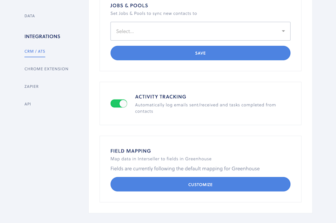This screenshot has height=223, width=336.
Task: Open the API integration page
Action: (28, 104)
